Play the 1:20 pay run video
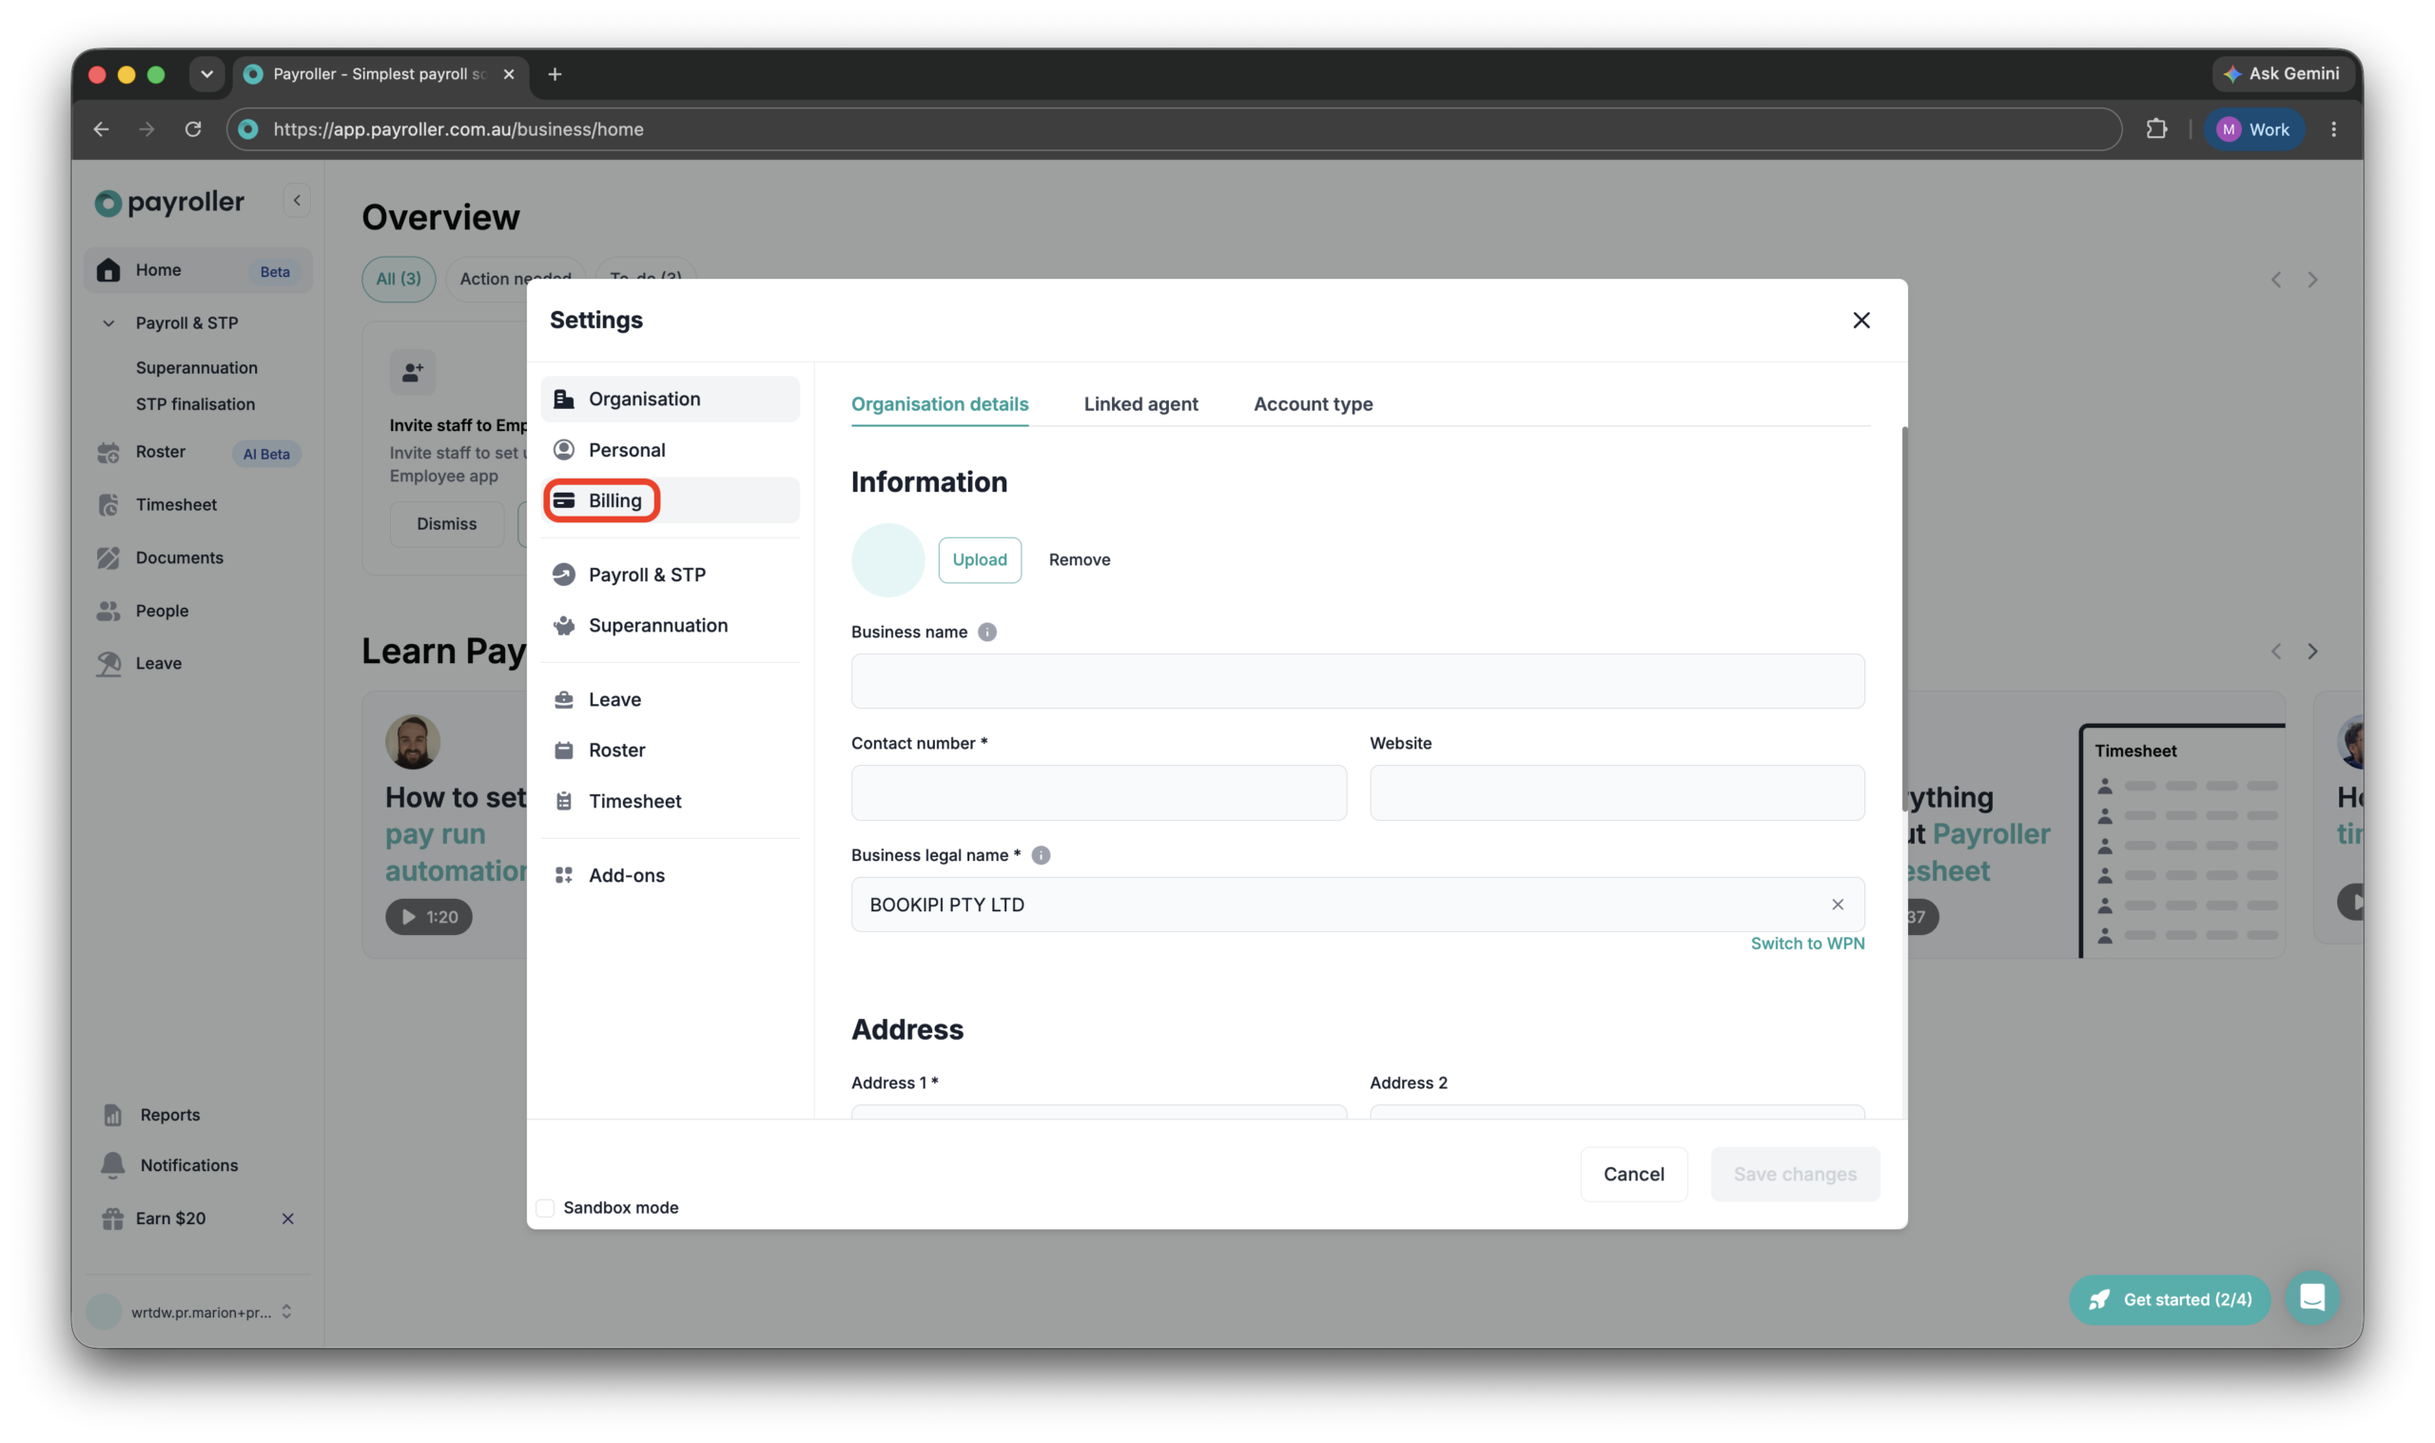This screenshot has height=1443, width=2435. pos(429,917)
